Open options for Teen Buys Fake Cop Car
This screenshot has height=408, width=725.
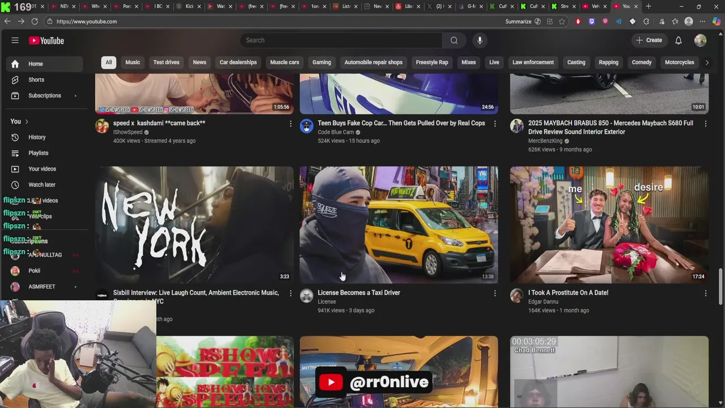click(495, 124)
